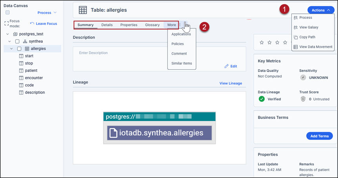The height and width of the screenshot is (178, 338).
Task: Click the green Data Lineage verified checkmark
Action: pos(262,99)
